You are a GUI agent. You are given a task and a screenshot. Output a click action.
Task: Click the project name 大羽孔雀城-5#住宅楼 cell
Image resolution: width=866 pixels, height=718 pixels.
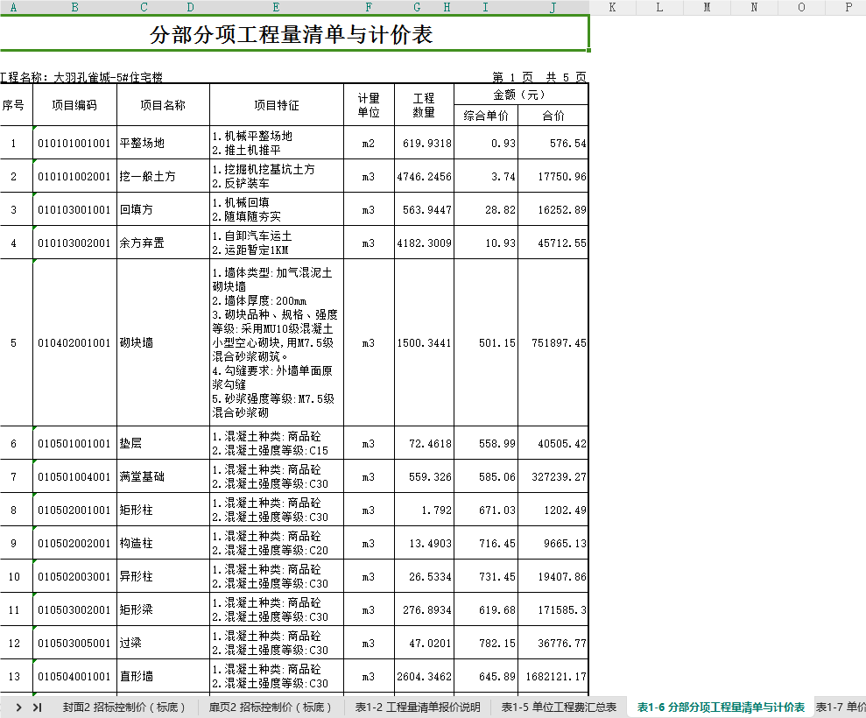click(x=108, y=77)
